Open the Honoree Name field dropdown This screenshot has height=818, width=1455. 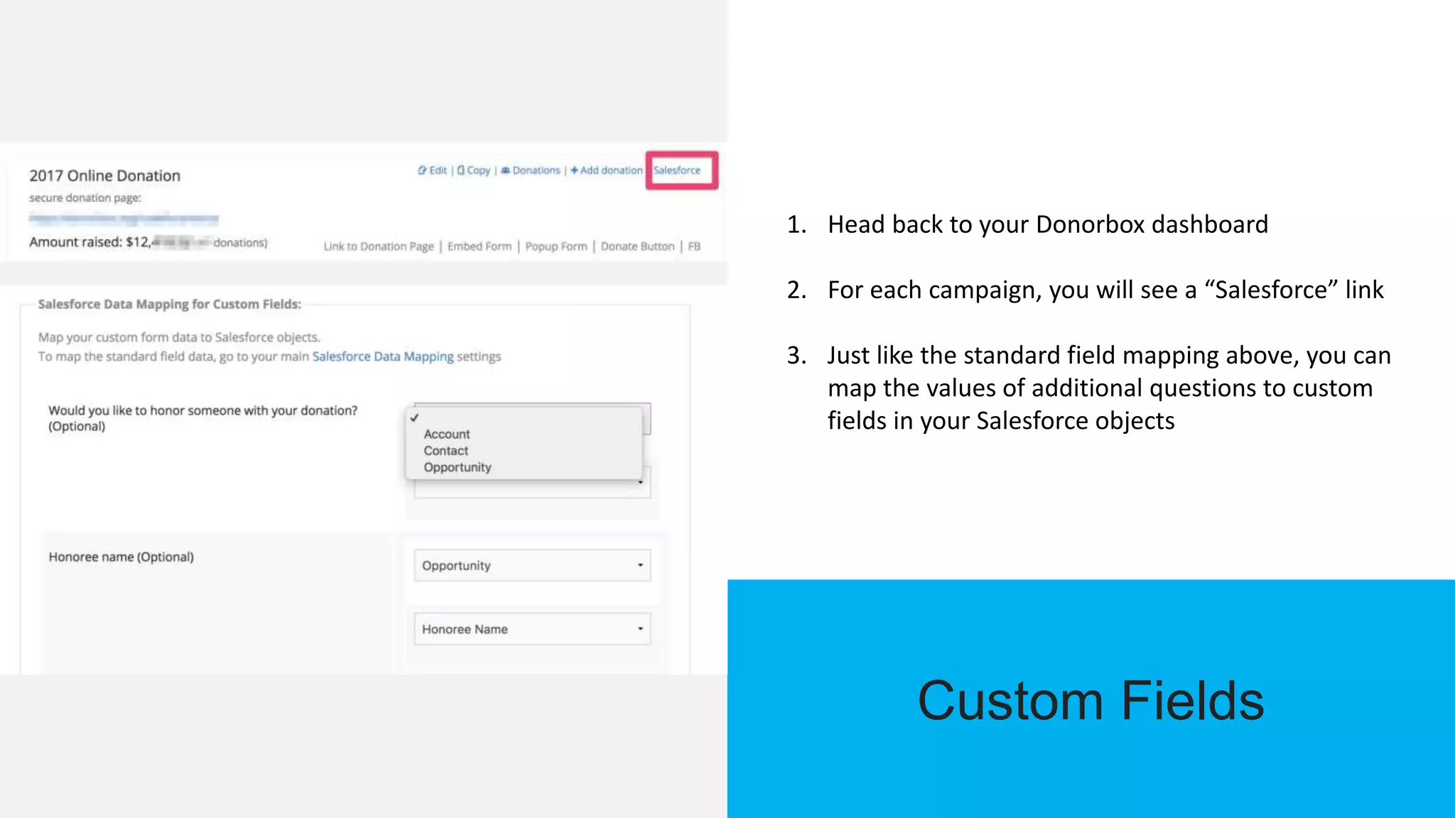point(532,629)
